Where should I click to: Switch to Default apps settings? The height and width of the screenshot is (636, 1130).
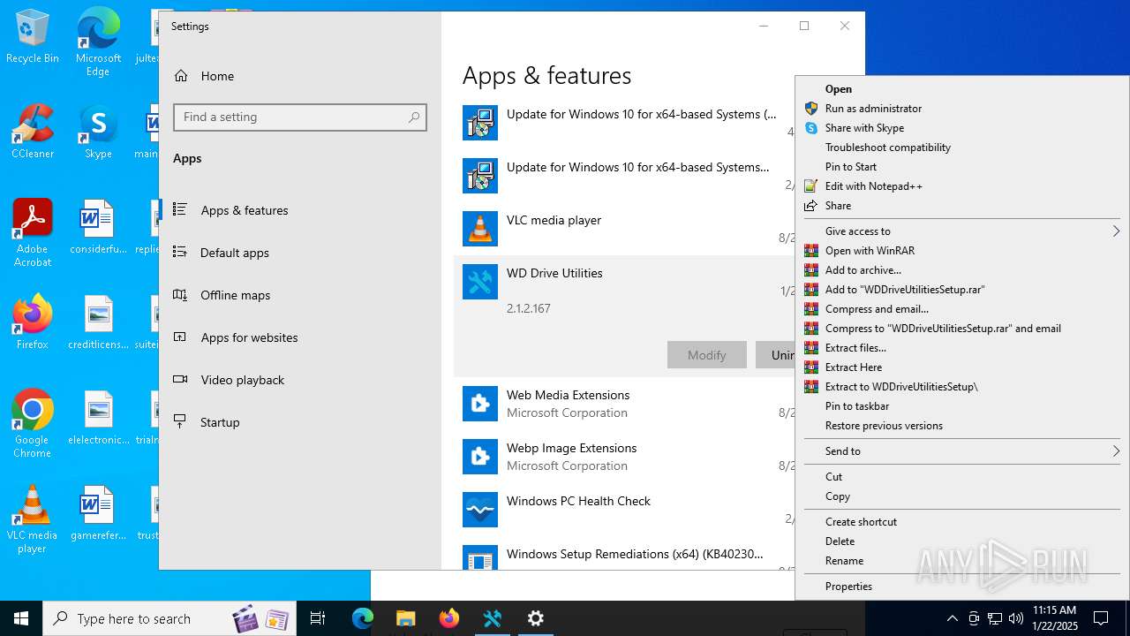tap(300, 253)
